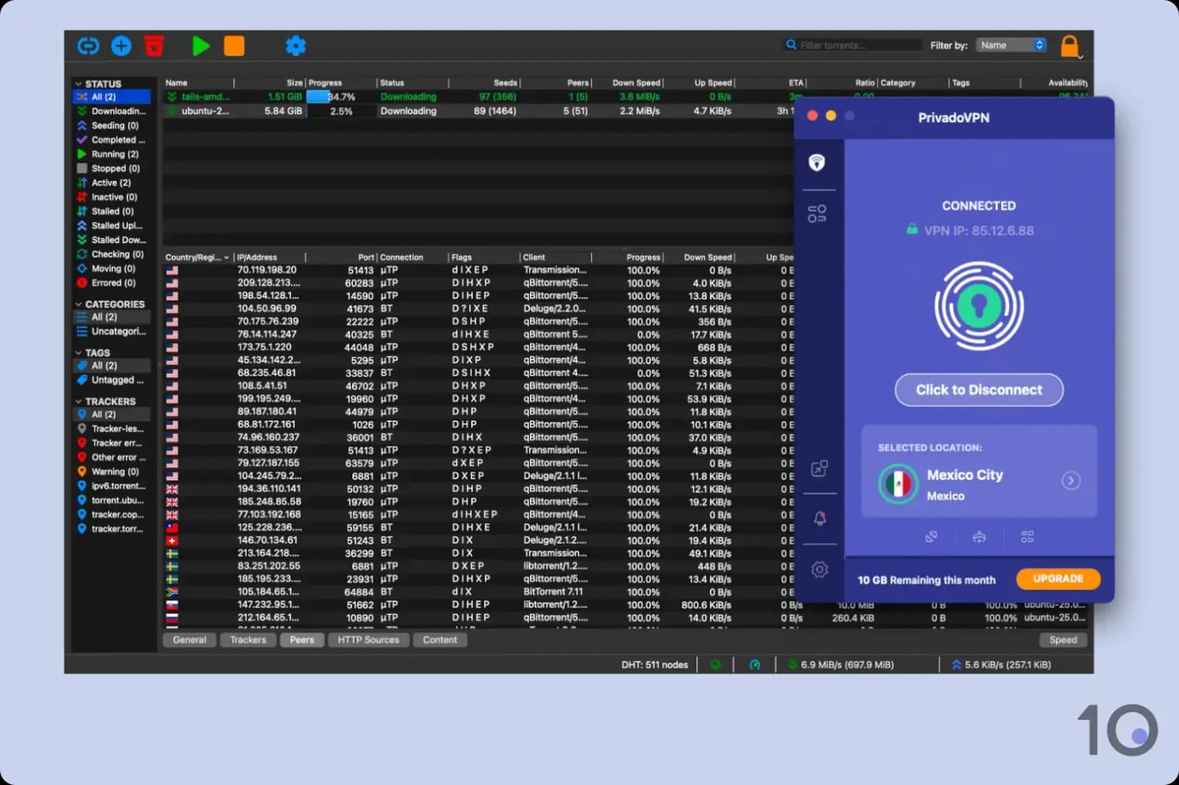Click the upload speed 5.6 KiB/s status

(x=1001, y=665)
